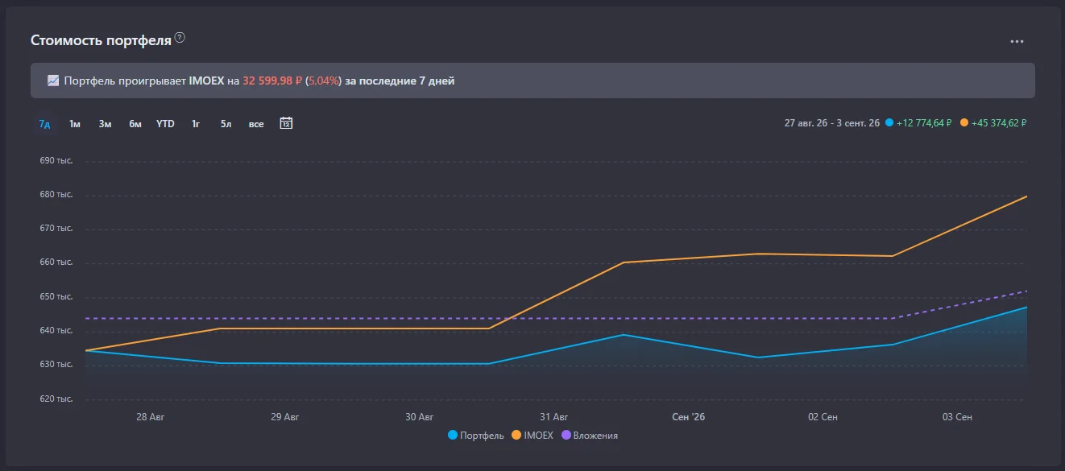Open the help tooltip beside Стоимость портфеля
This screenshot has height=471, width=1065.
coord(180,38)
